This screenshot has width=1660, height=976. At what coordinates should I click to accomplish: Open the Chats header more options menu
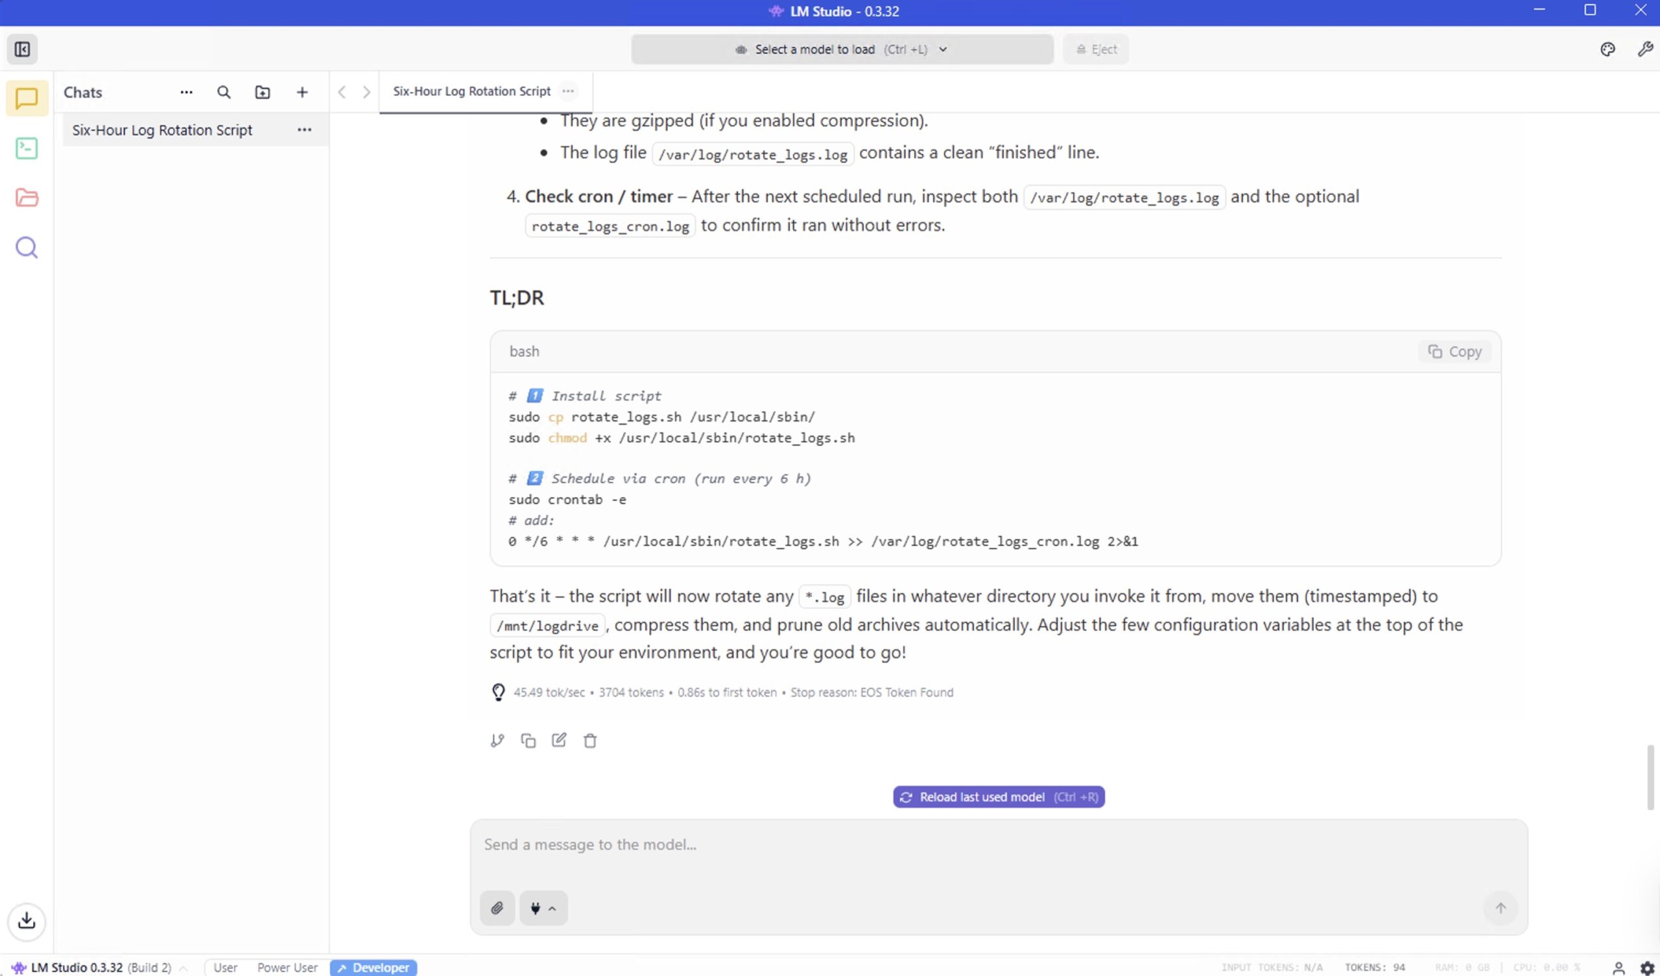pos(186,92)
